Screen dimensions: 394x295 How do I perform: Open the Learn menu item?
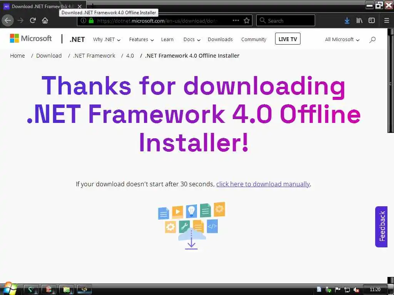point(167,40)
